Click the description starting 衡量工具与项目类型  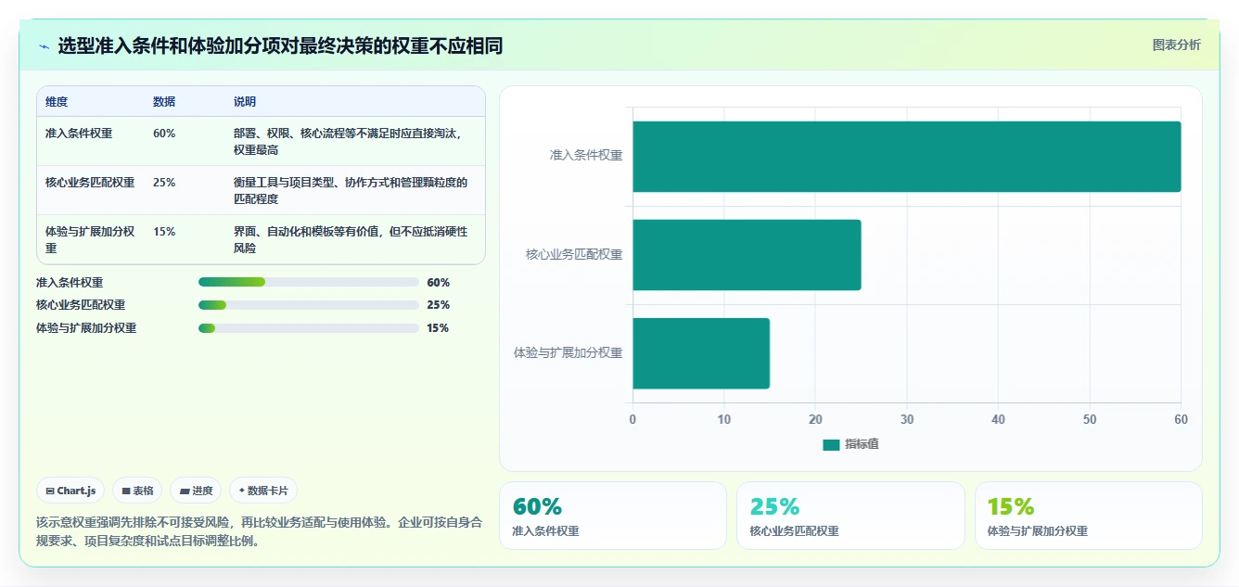pos(351,191)
